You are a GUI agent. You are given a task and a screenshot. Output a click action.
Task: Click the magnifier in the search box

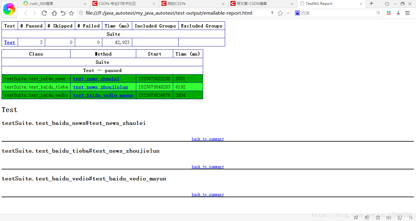(378, 13)
